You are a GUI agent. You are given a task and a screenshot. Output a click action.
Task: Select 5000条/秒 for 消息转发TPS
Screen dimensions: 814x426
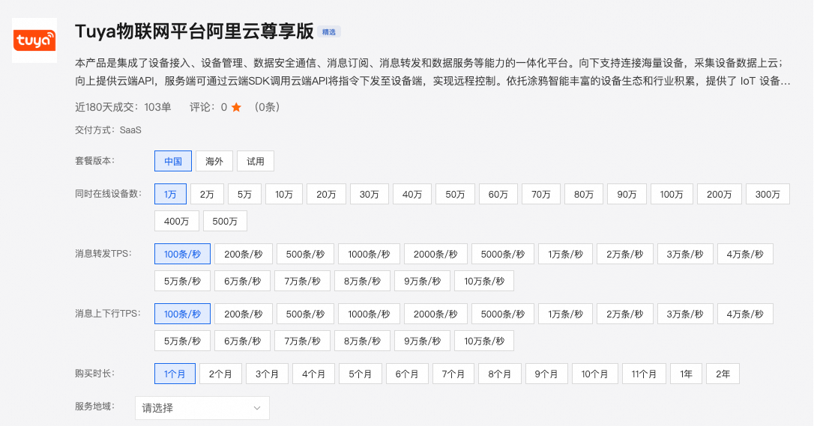pos(503,254)
